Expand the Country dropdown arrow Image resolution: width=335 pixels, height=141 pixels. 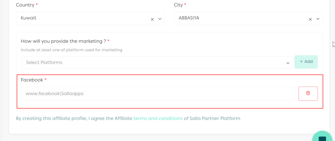click(x=160, y=19)
